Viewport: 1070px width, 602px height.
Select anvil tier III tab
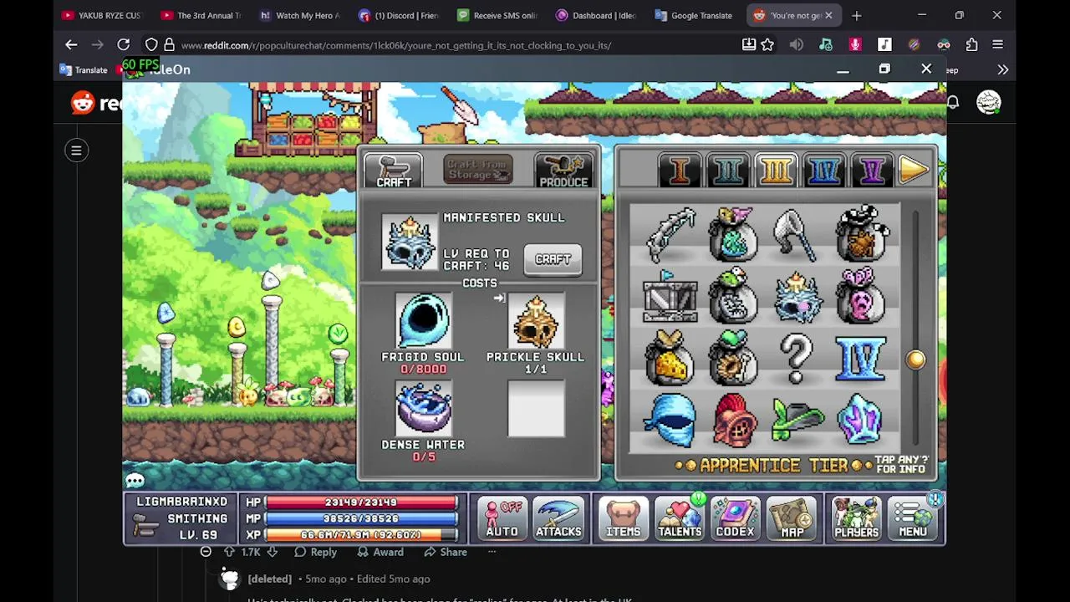click(x=776, y=171)
